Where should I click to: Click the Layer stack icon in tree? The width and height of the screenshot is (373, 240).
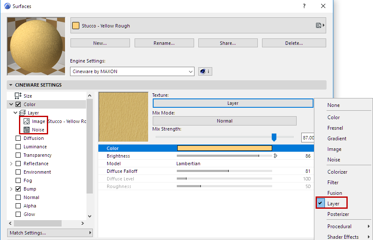[23, 113]
